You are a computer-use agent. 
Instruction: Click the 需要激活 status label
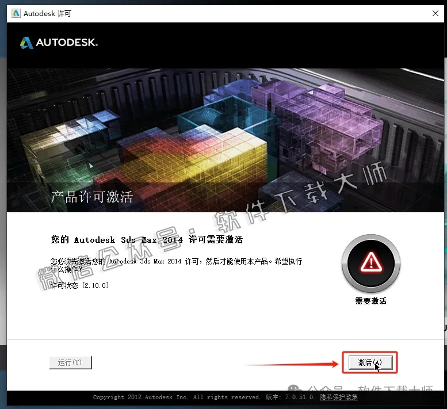click(x=371, y=301)
